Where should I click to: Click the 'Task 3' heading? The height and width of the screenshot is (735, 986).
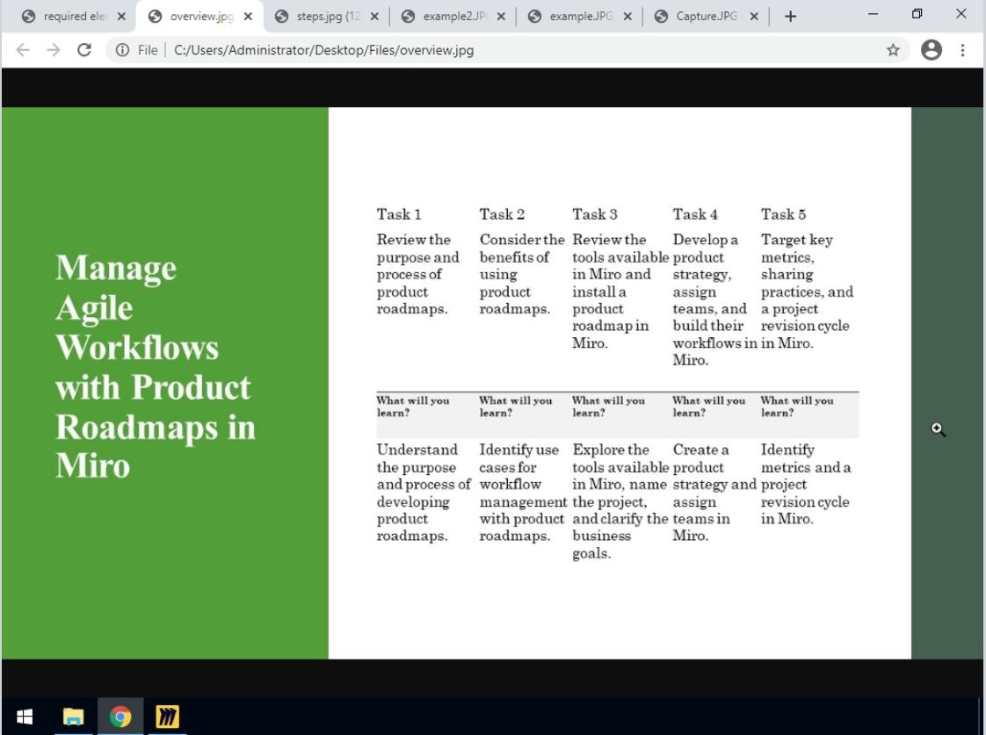(x=594, y=214)
